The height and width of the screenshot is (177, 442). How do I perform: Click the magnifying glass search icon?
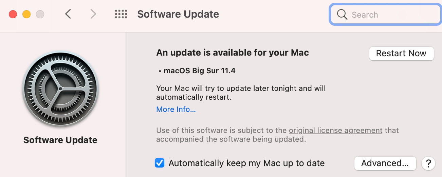pyautogui.click(x=342, y=15)
